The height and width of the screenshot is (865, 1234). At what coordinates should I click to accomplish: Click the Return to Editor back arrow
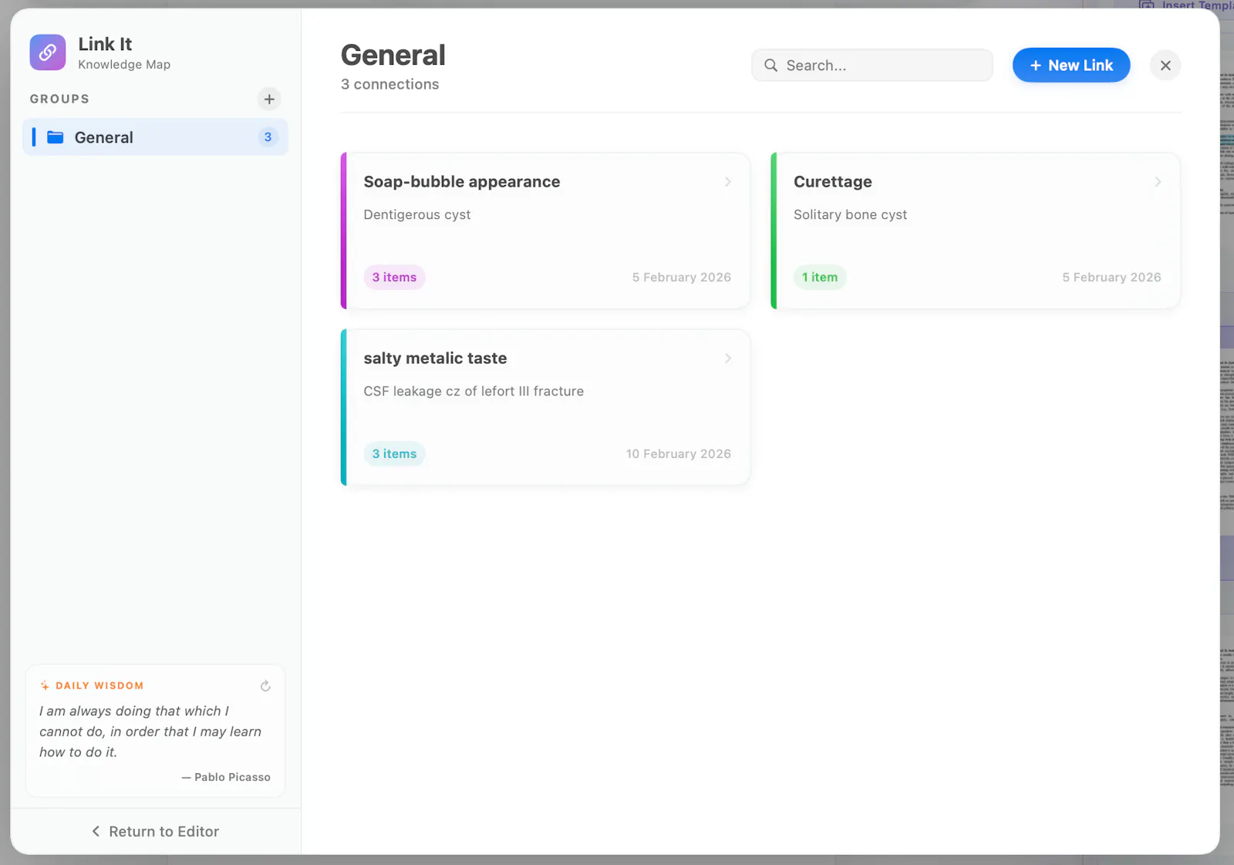(96, 831)
